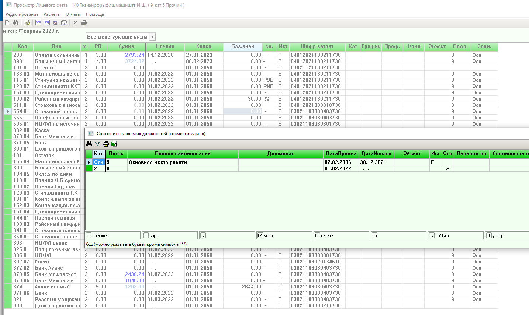Click the Sigma sum icon
This screenshot has height=315, width=529.
coord(75,23)
